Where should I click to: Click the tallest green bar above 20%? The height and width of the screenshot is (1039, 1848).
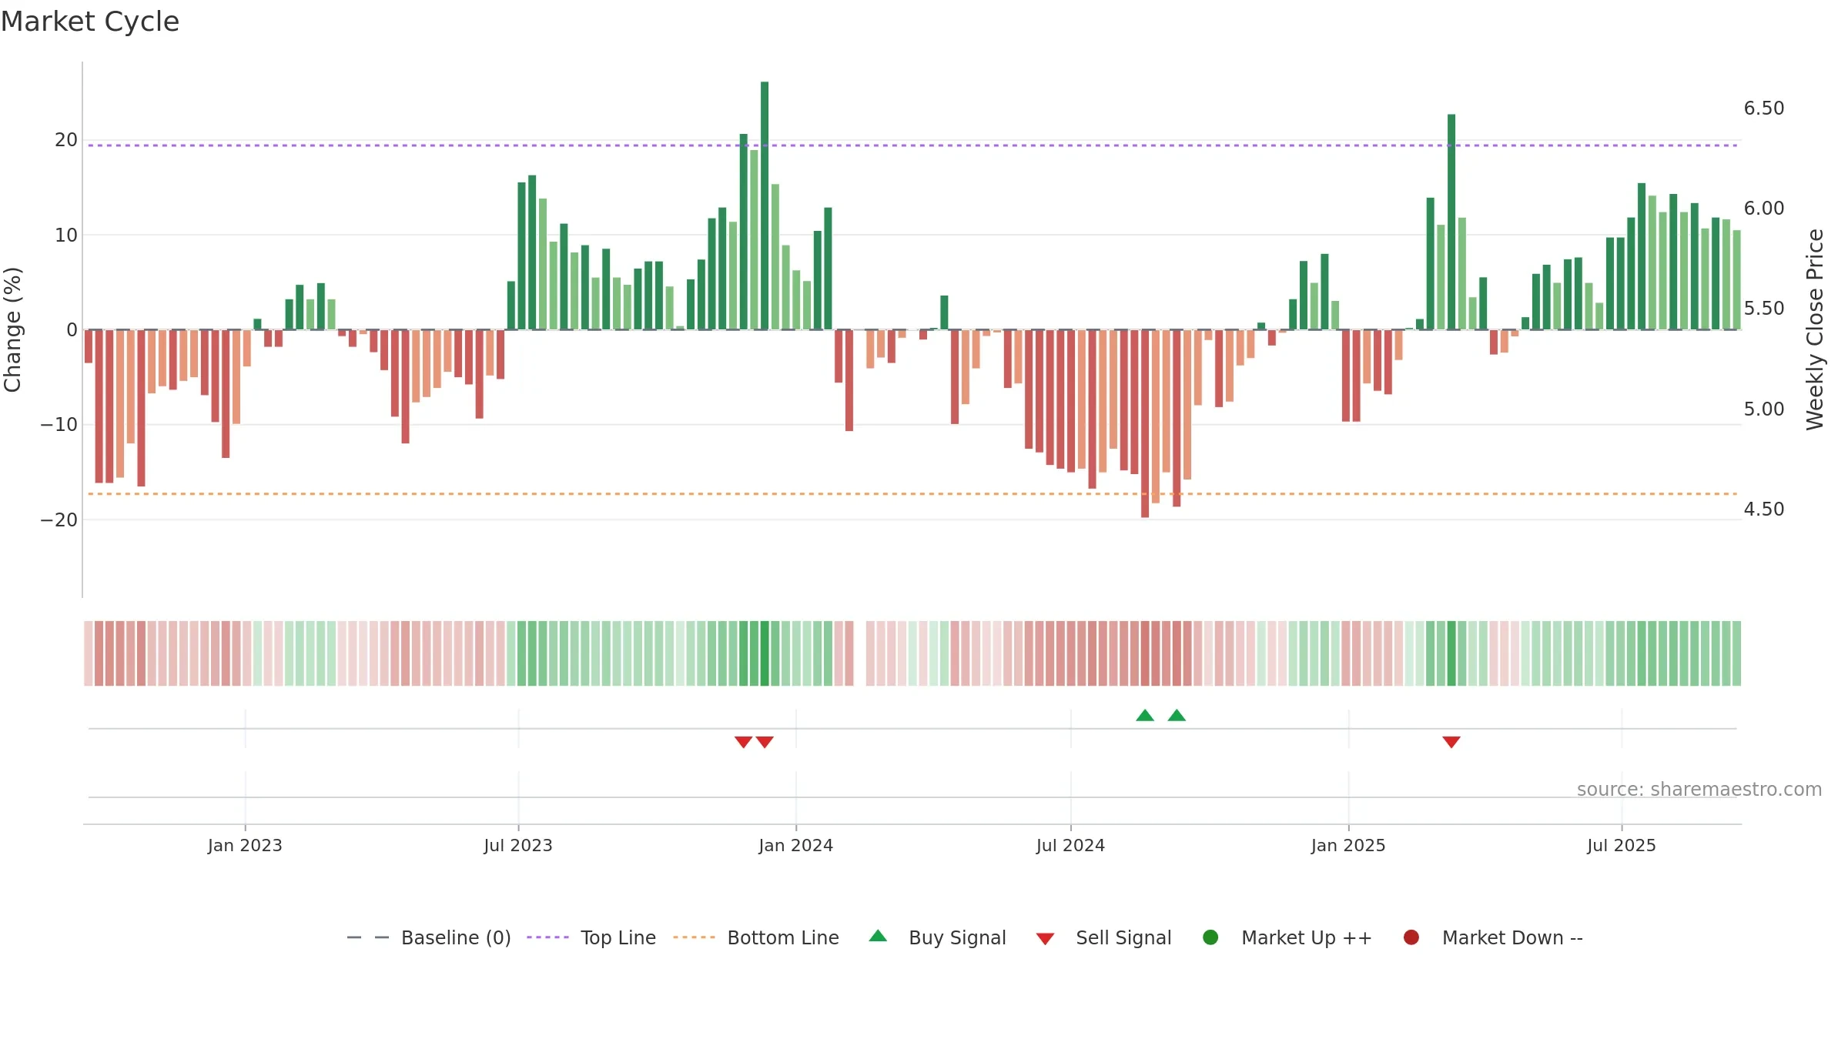pos(765,205)
